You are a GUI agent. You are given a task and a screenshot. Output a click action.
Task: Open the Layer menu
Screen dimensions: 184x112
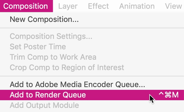68,6
